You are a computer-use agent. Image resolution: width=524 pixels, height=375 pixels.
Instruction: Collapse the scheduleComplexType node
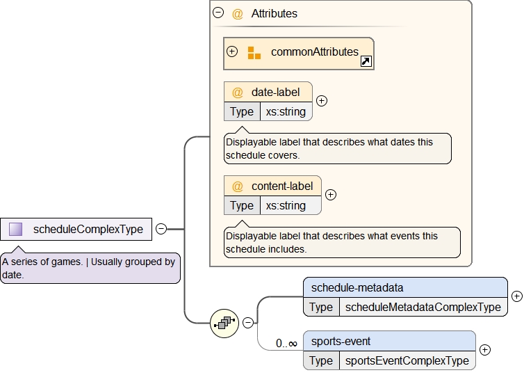pyautogui.click(x=161, y=229)
